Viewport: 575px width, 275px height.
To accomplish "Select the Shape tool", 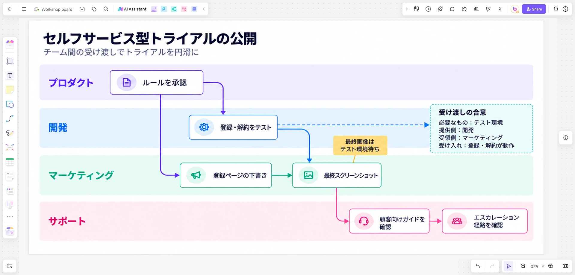I will point(10,104).
